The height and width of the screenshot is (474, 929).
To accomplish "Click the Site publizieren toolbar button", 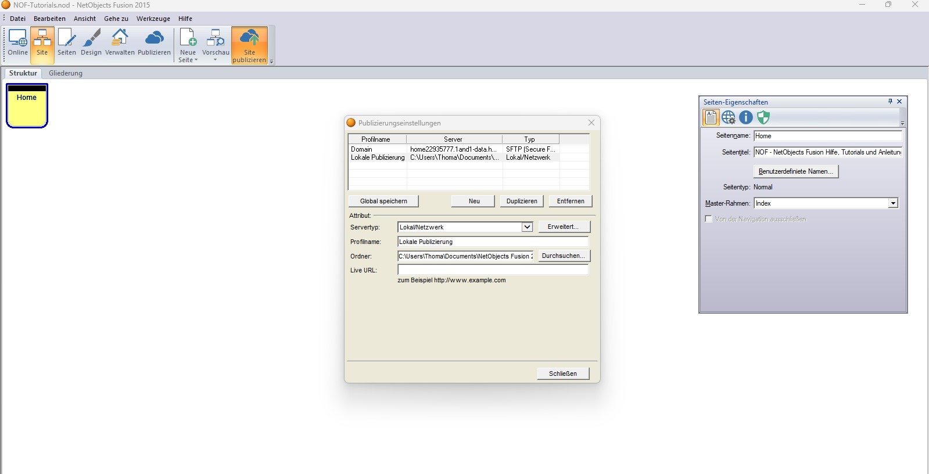I will (x=249, y=45).
